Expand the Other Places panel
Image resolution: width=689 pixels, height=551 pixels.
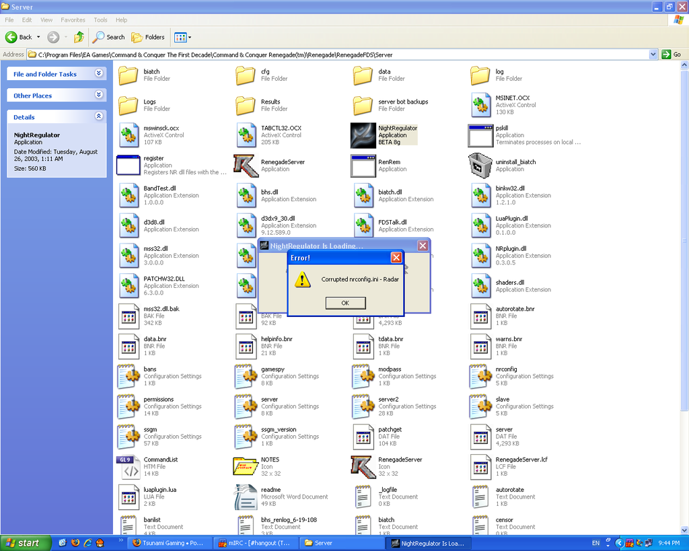pos(99,96)
